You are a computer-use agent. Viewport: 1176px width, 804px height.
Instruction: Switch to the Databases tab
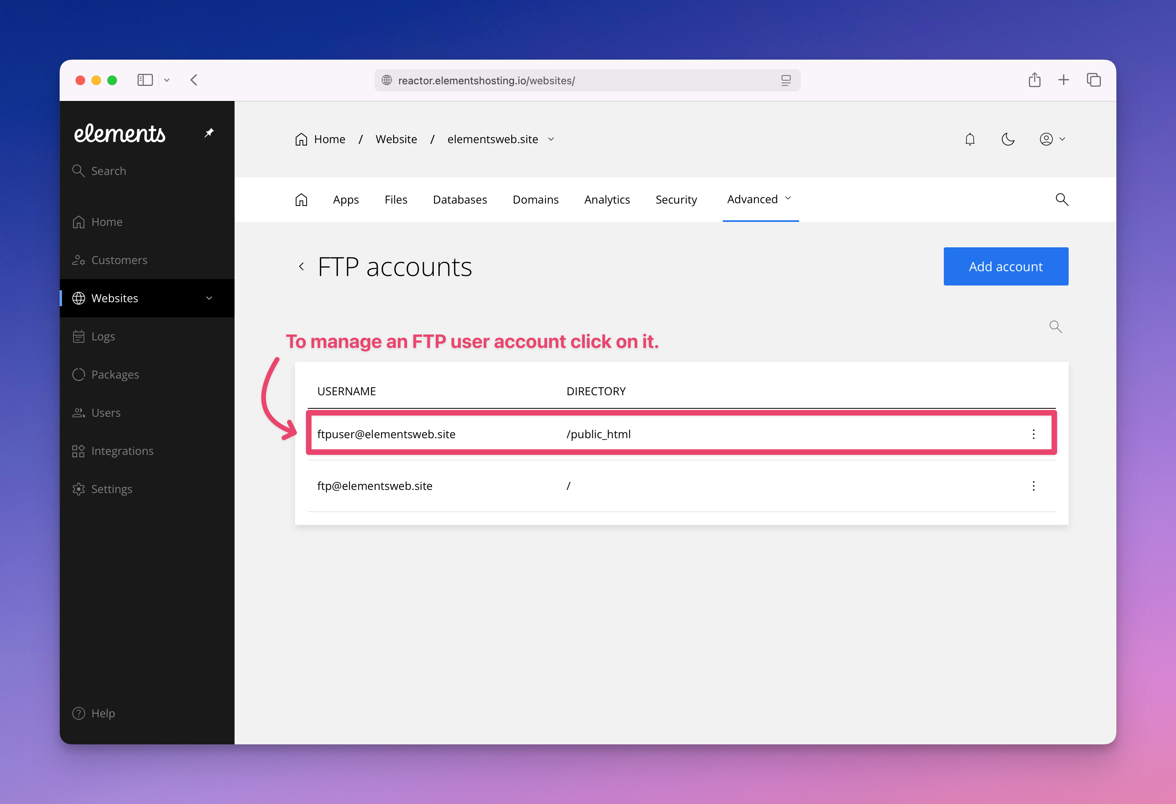pos(460,200)
